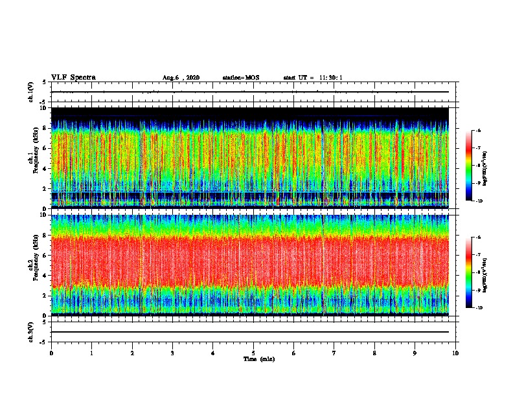Click the ch.1 voltage waveform trace
The width and height of the screenshot is (513, 396).
(250, 92)
